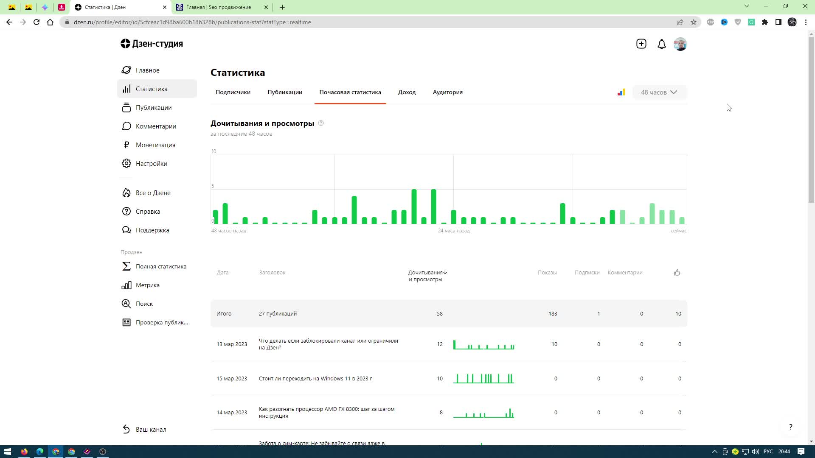The height and width of the screenshot is (458, 815).
Task: Sort table by Показы column
Action: click(547, 273)
